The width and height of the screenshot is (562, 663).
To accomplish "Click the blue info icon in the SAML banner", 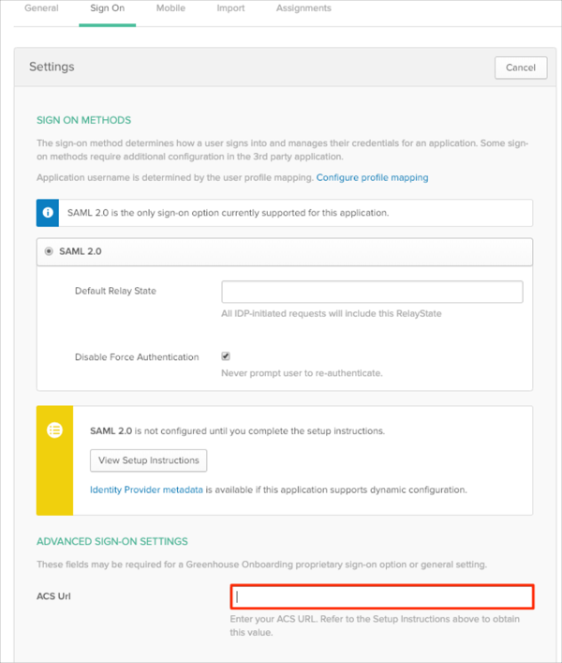I will point(50,213).
